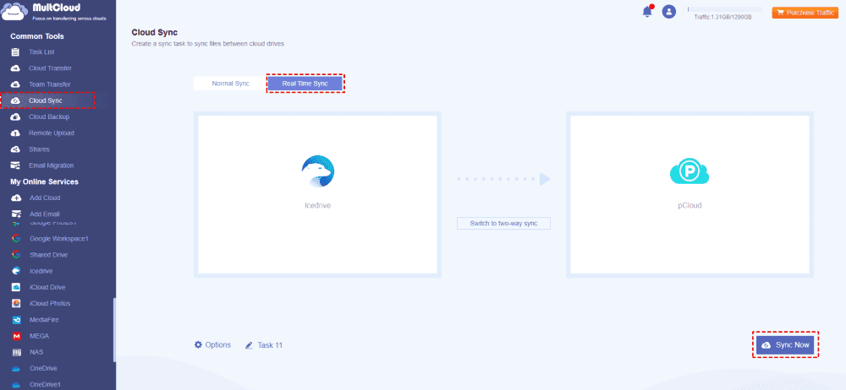Select MediaFire label in list

(x=44, y=320)
